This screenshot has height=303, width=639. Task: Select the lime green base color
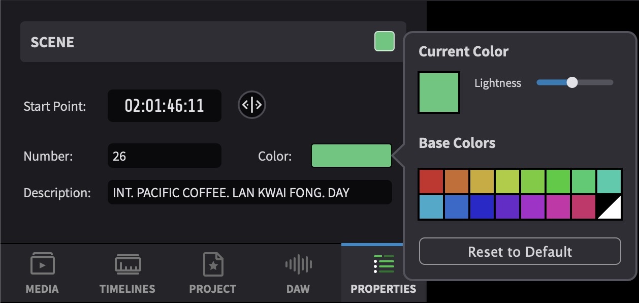click(x=533, y=181)
